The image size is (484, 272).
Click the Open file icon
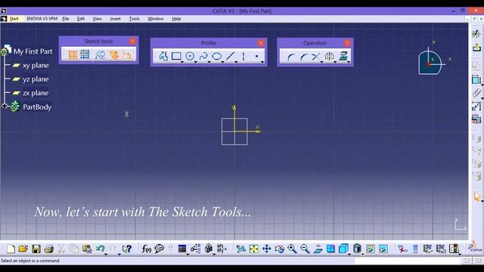(x=23, y=249)
